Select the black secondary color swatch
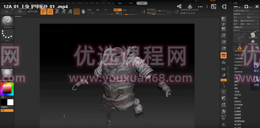260x128 pixels. tap(4, 102)
